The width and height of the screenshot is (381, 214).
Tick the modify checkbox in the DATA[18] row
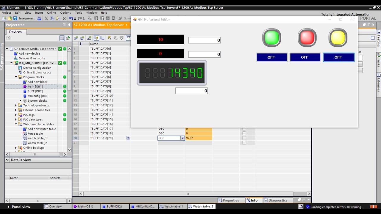pyautogui.click(x=244, y=133)
